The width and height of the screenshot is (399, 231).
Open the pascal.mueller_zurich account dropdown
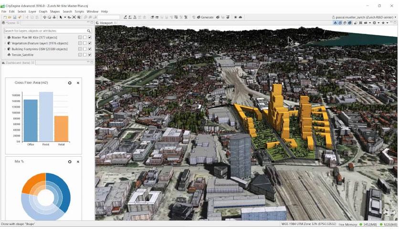(395, 17)
